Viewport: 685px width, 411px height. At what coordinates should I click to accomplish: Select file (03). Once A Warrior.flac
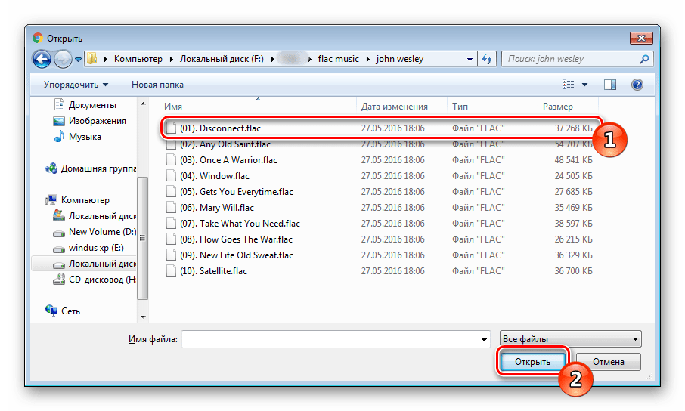[x=380, y=160]
